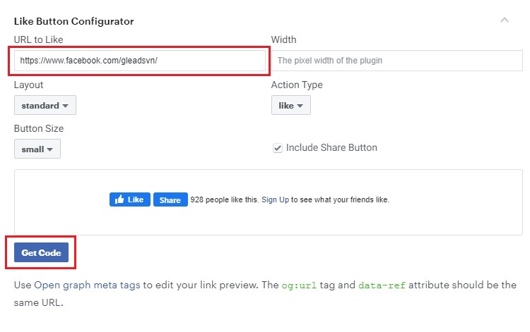Viewport: 530px width, 332px height.
Task: Click the Button Size label
Action: tap(39, 128)
